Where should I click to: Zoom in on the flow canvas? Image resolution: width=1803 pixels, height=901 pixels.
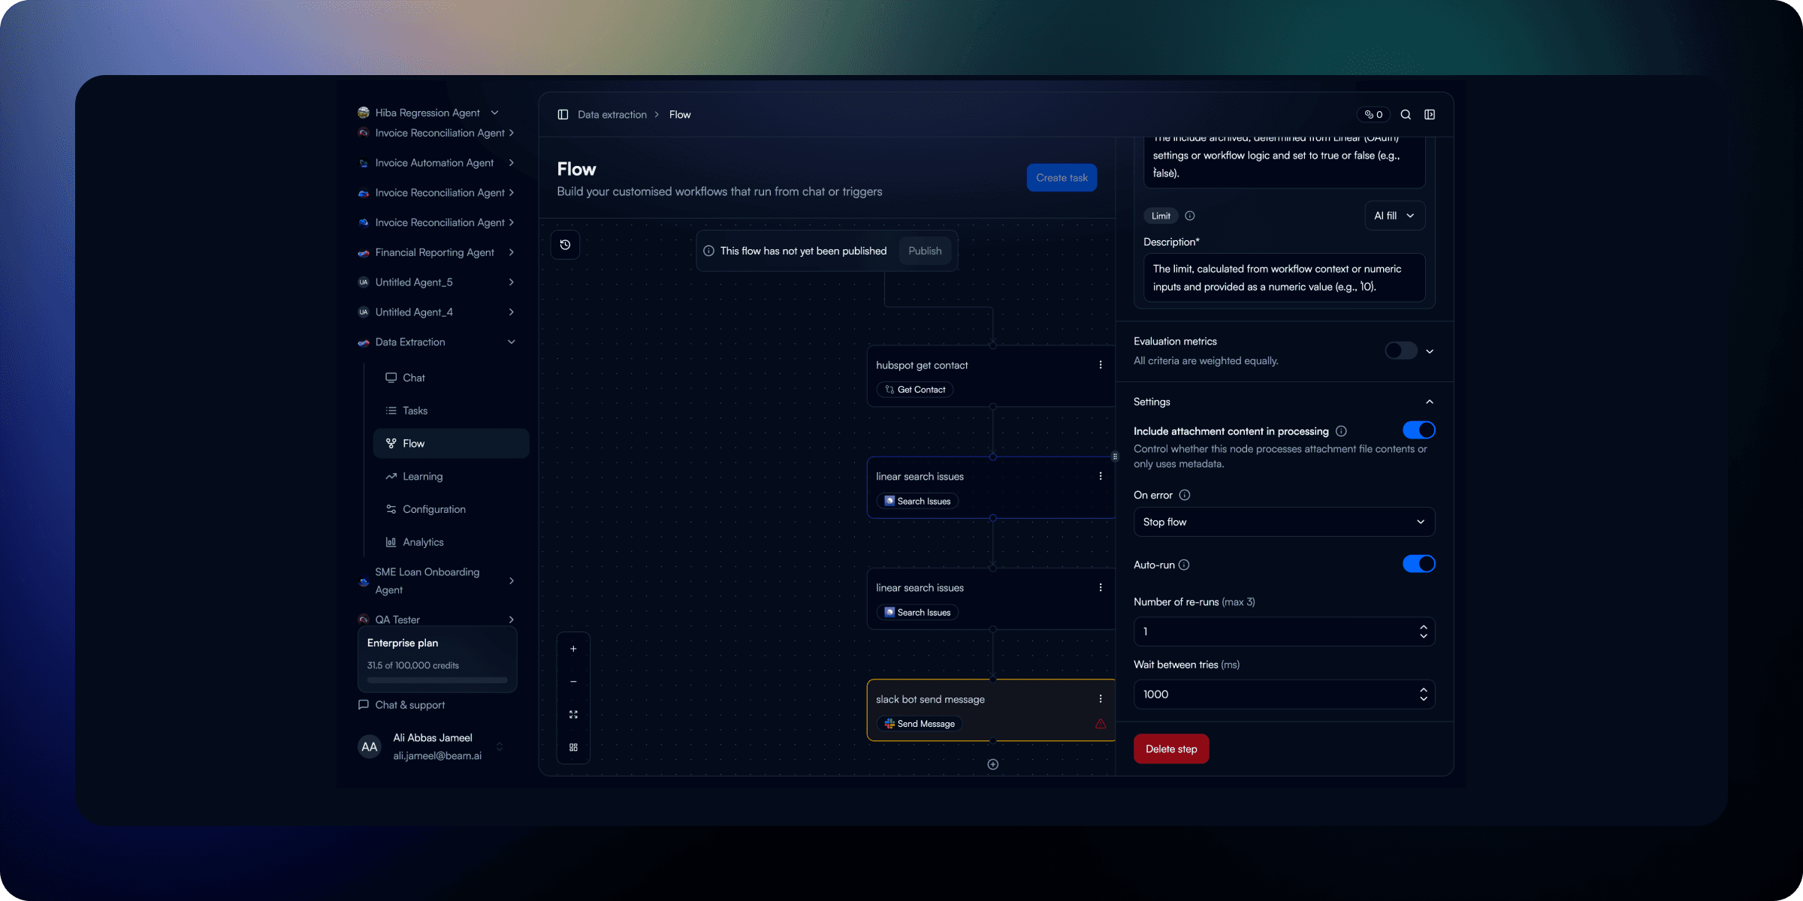tap(573, 649)
